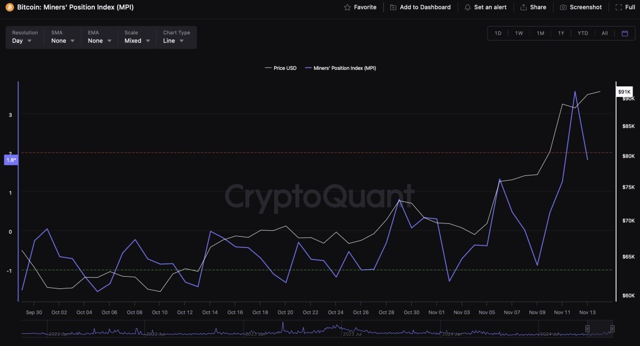Click the 1Y range button
Image resolution: width=640 pixels, height=346 pixels.
(561, 33)
